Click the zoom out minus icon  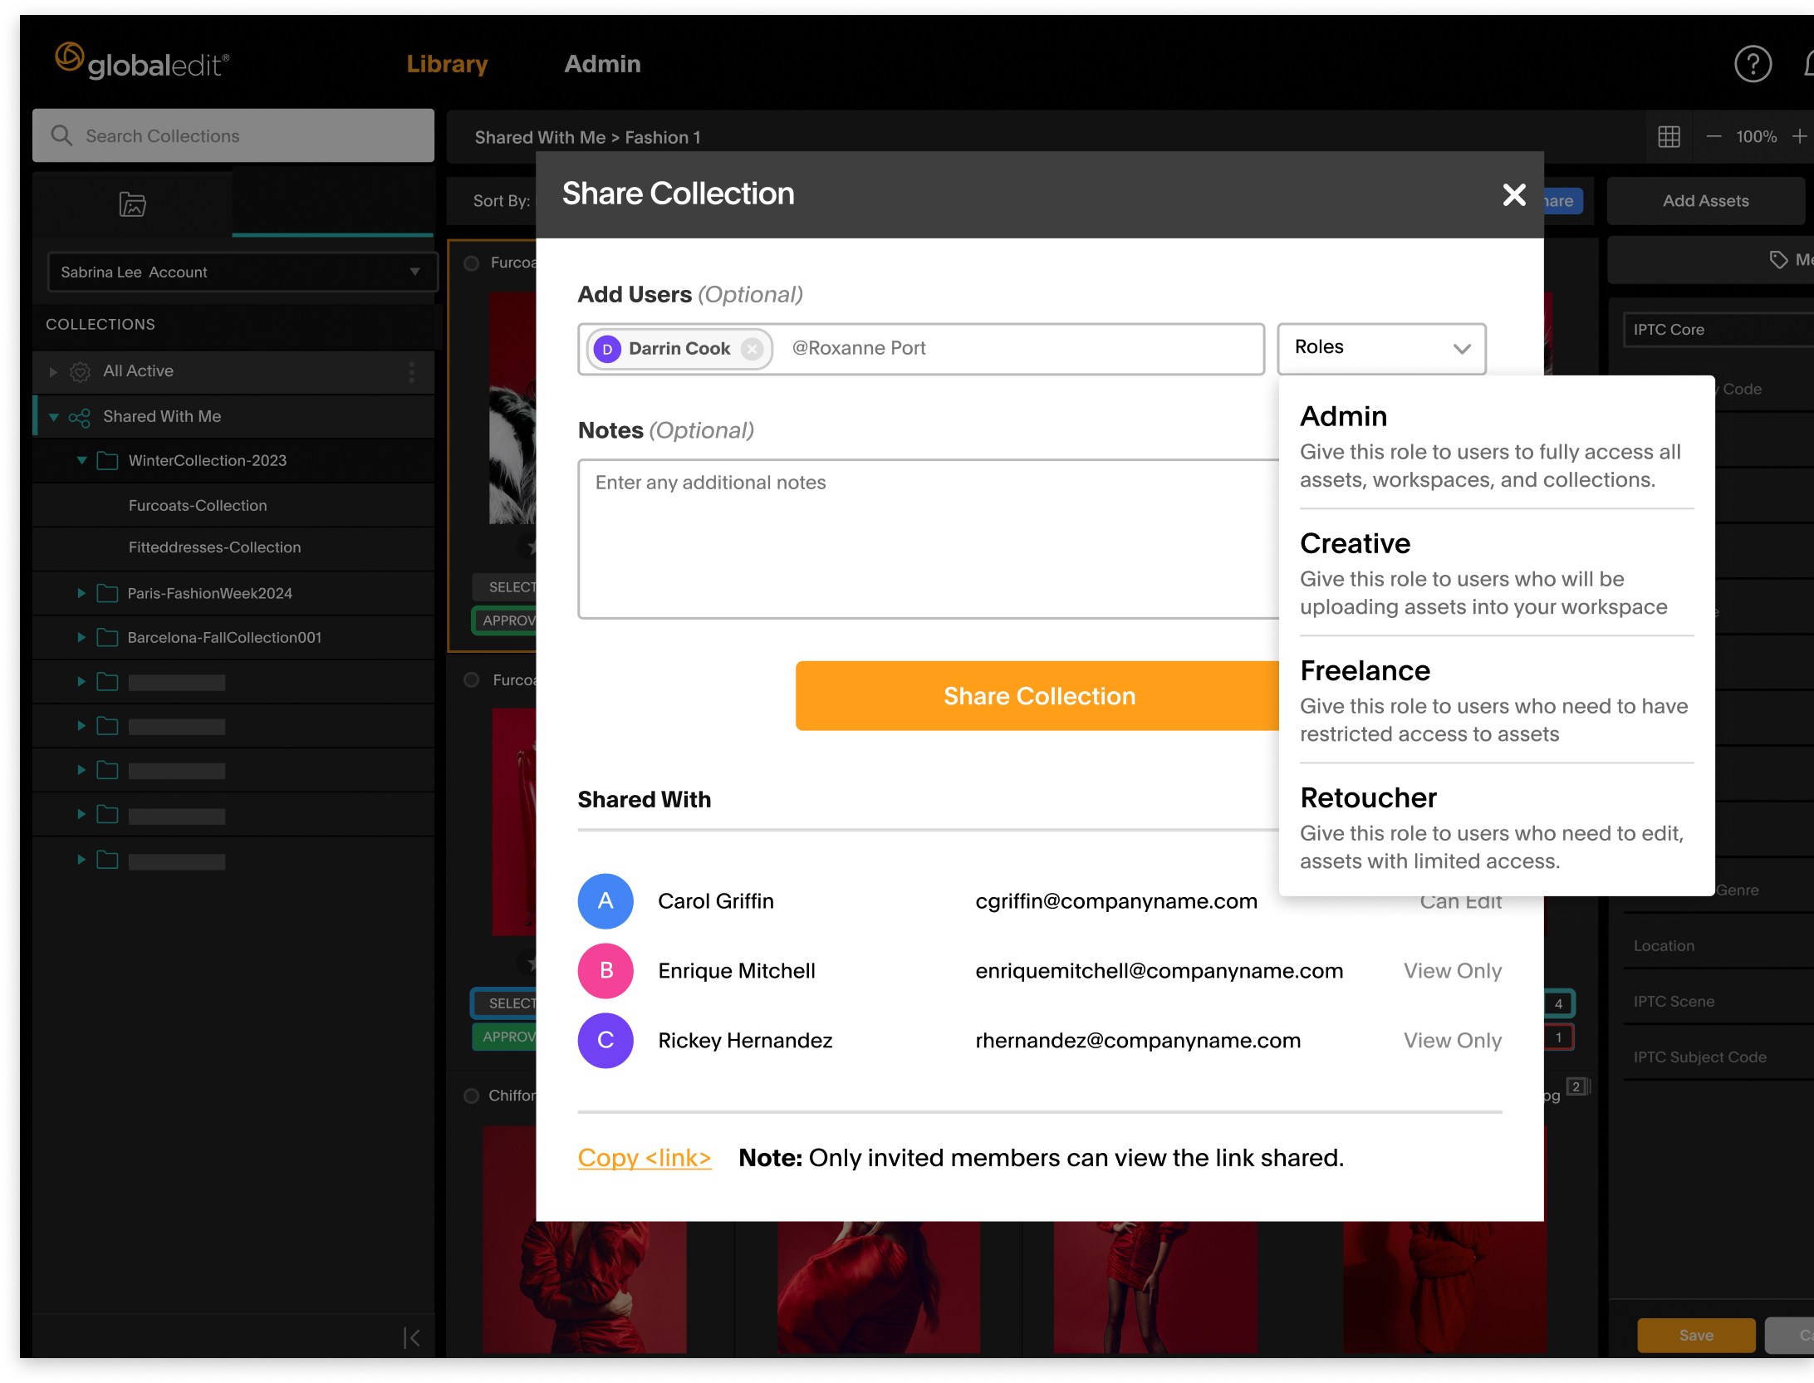(1713, 136)
